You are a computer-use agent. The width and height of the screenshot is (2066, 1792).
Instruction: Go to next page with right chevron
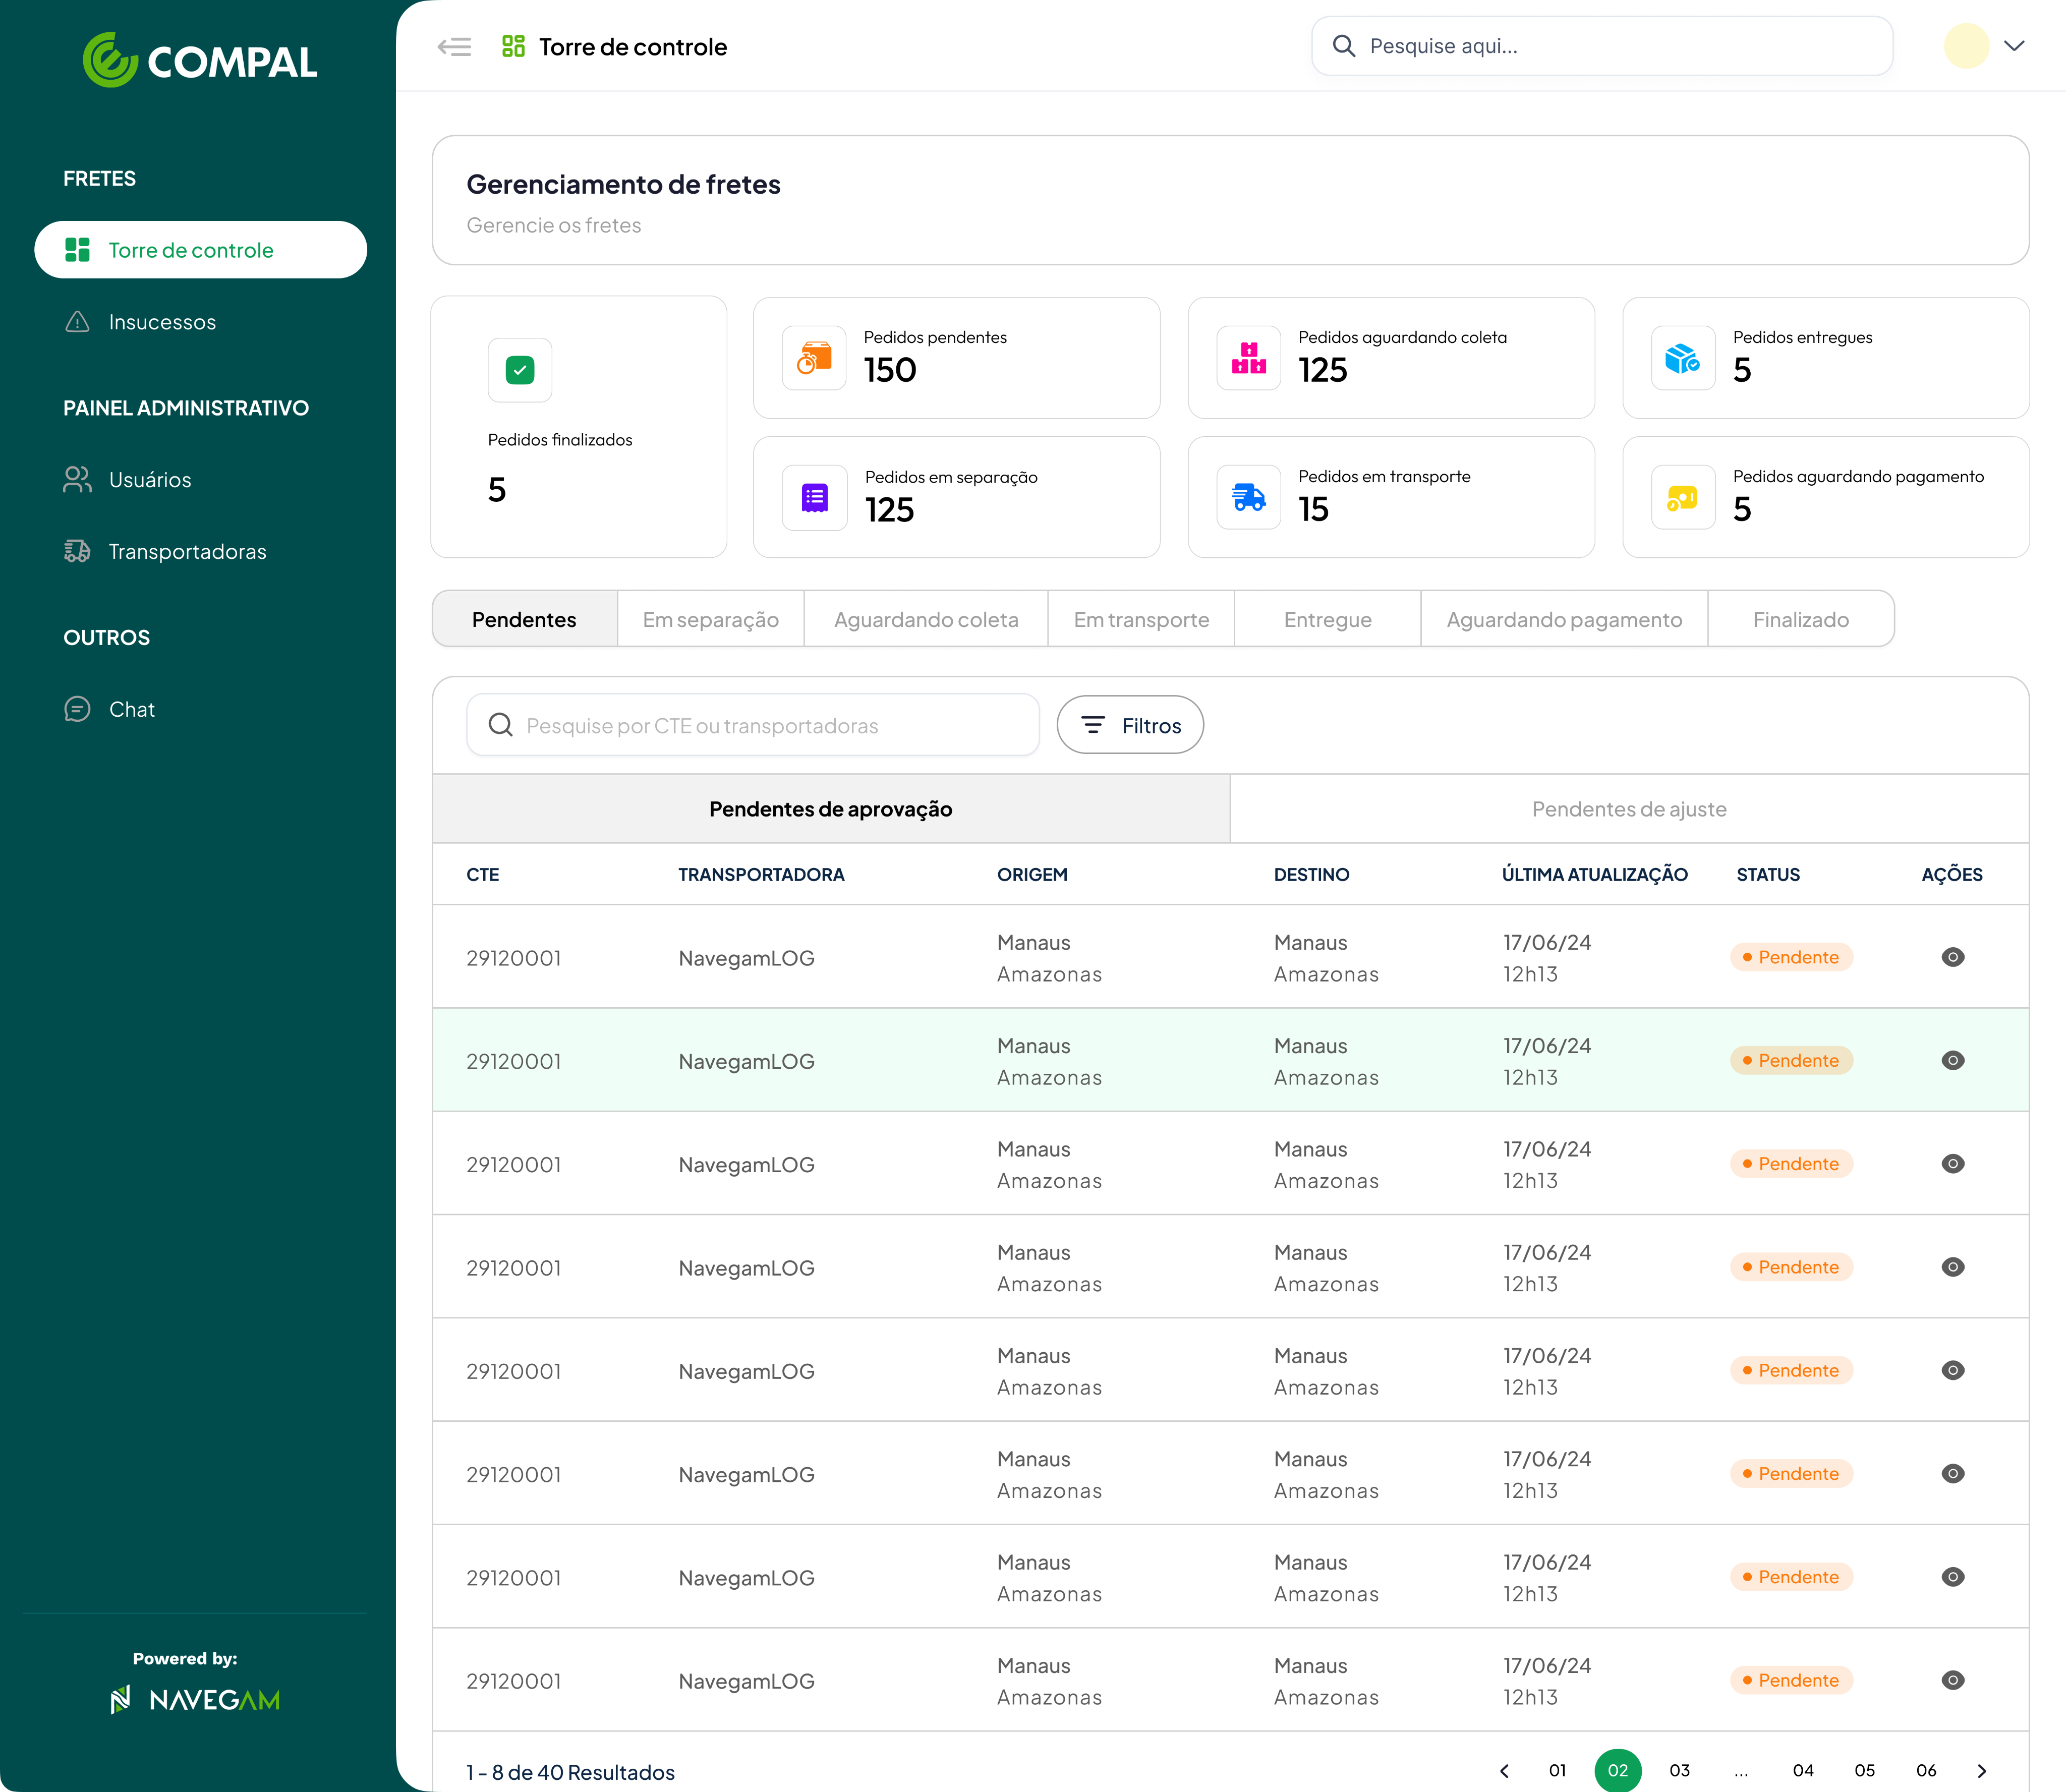[1981, 1770]
